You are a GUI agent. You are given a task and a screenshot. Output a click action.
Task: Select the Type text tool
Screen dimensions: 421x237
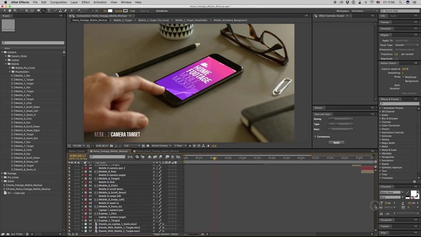pyautogui.click(x=49, y=11)
